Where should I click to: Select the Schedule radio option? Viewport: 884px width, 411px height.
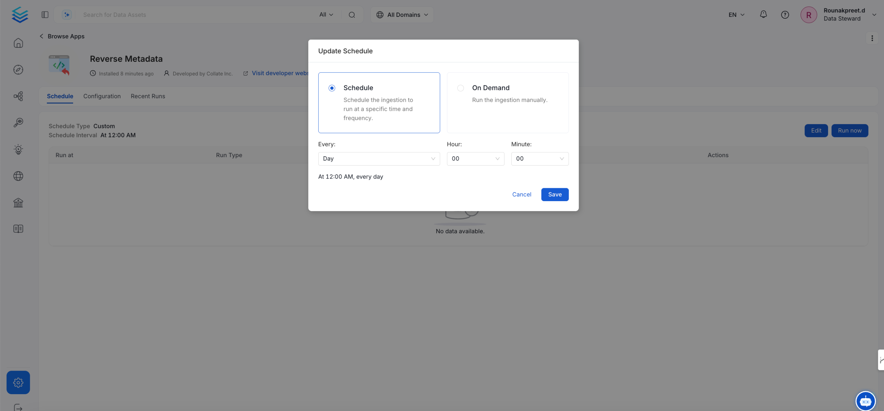[x=332, y=88]
